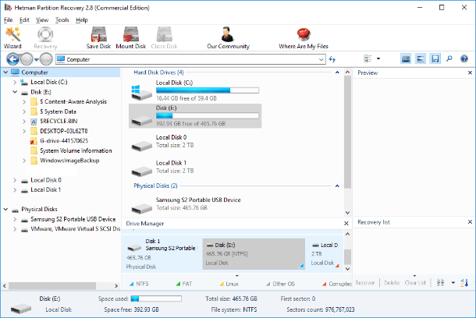
Task: Click the forward navigation arrow
Action: click(27, 59)
